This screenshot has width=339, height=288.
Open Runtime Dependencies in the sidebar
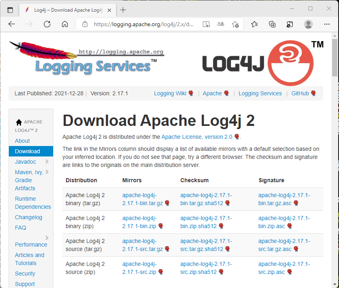pyautogui.click(x=33, y=203)
